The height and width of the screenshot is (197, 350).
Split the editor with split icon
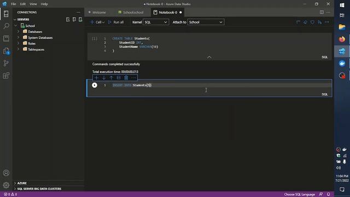point(322,12)
